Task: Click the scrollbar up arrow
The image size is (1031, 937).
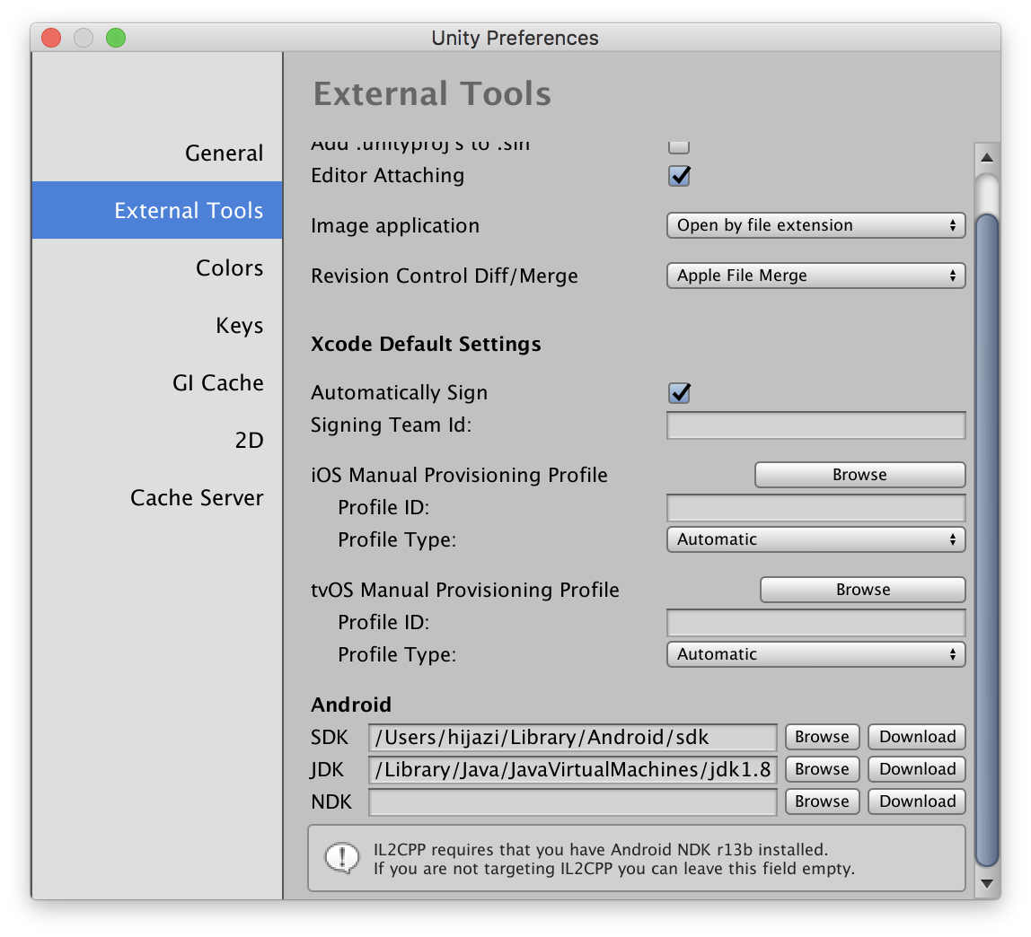Action: pyautogui.click(x=986, y=158)
